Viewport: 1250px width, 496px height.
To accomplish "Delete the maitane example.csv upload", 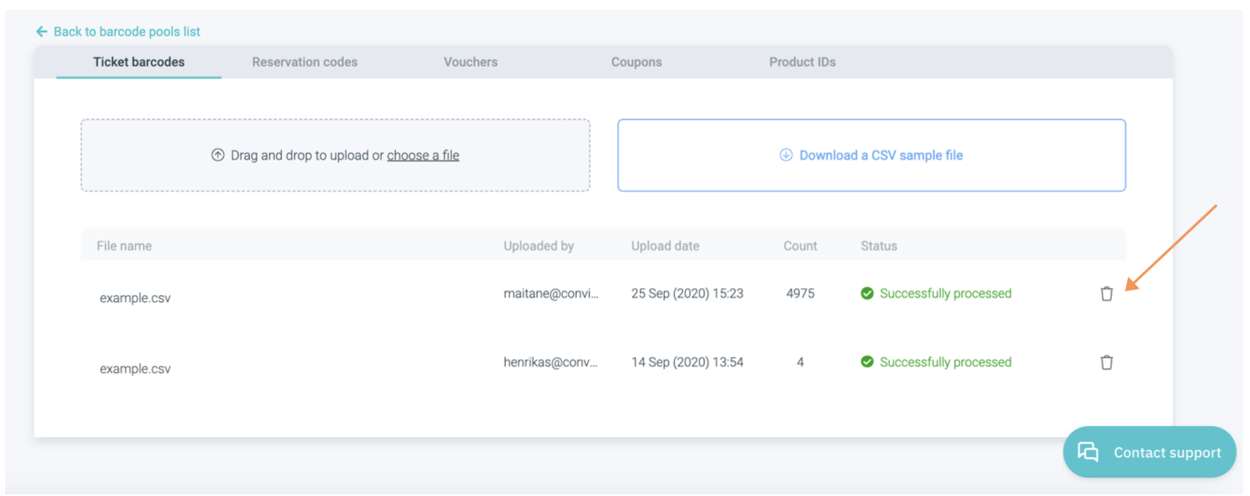I will tap(1107, 294).
